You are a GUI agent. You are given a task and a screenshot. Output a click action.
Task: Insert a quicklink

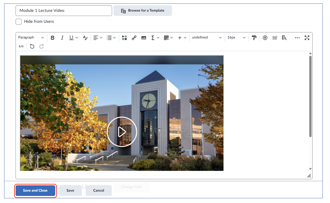click(134, 38)
